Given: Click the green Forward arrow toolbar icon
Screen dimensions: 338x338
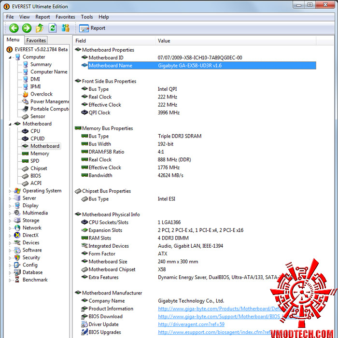Looking at the screenshot, I should pyautogui.click(x=27, y=28).
